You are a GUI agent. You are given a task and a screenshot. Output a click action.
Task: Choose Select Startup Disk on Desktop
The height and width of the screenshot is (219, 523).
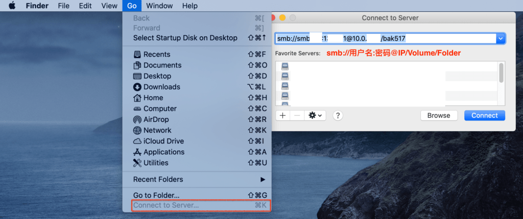point(197,38)
